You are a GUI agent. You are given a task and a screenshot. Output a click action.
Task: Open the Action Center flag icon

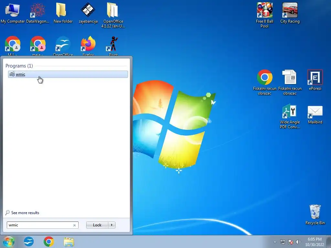291,242
